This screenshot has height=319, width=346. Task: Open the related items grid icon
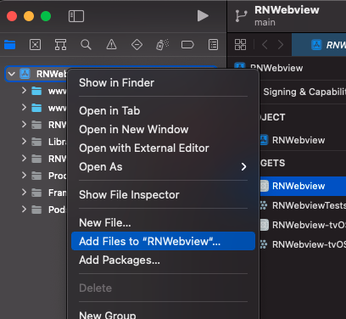point(240,44)
